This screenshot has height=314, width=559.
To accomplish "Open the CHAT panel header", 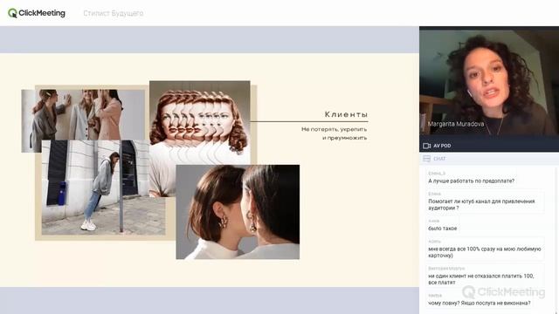I will [x=489, y=159].
